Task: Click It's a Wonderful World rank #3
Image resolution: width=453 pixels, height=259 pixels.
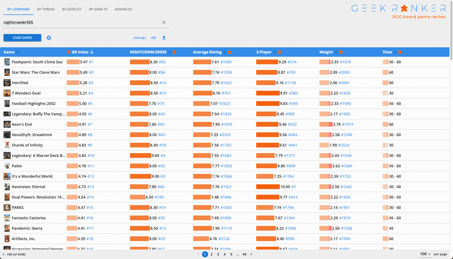Action: point(163,176)
